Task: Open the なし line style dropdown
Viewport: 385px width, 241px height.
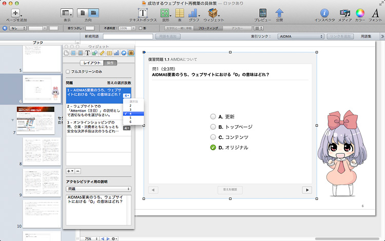Action: pyautogui.click(x=17, y=28)
